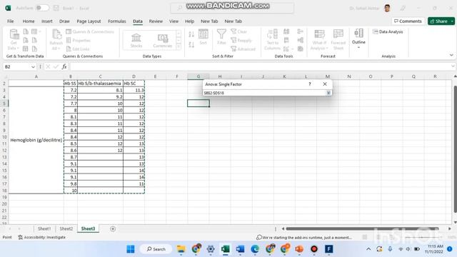
Task: Click Accessibility: Investigate status
Action: click(x=41, y=238)
